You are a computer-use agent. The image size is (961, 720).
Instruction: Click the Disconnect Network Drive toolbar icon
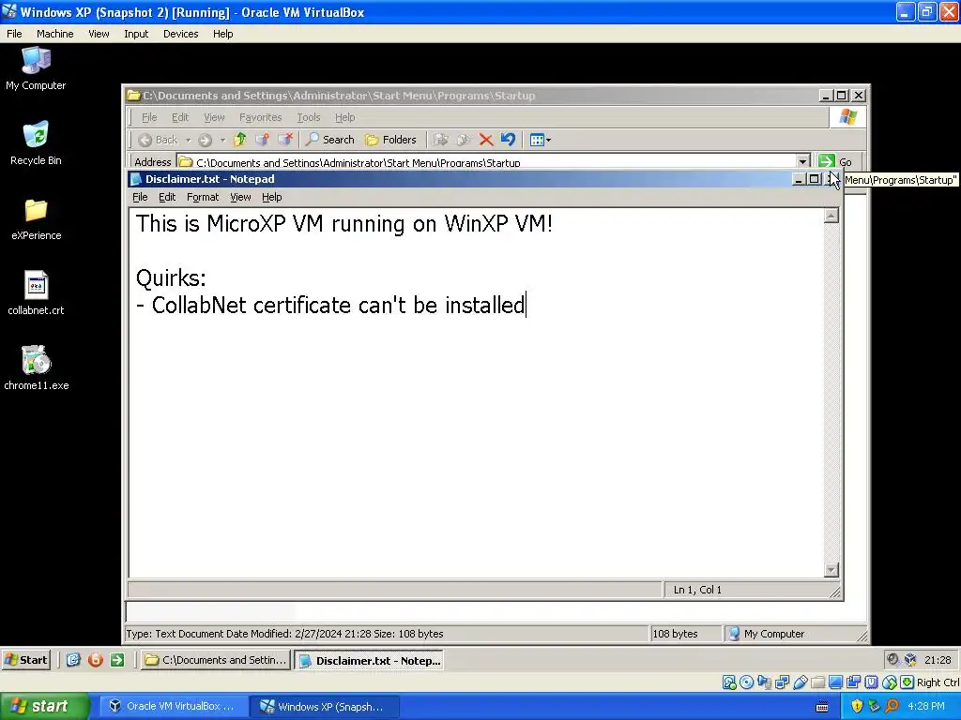285,140
